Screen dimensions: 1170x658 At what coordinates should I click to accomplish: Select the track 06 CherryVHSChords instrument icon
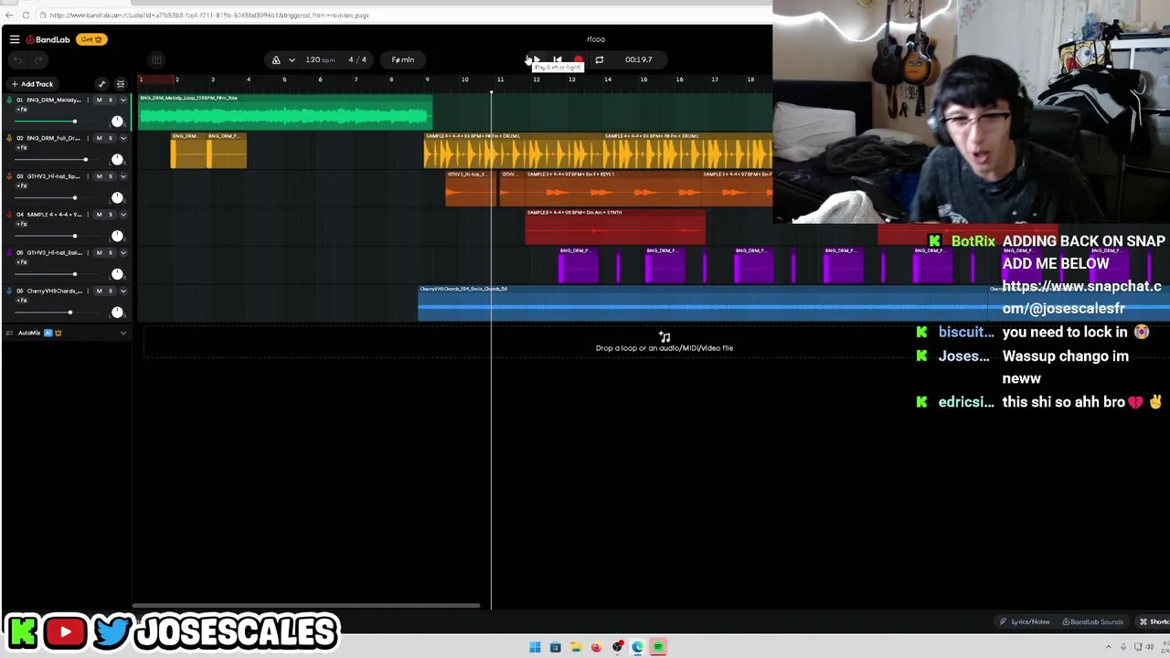coord(8,292)
